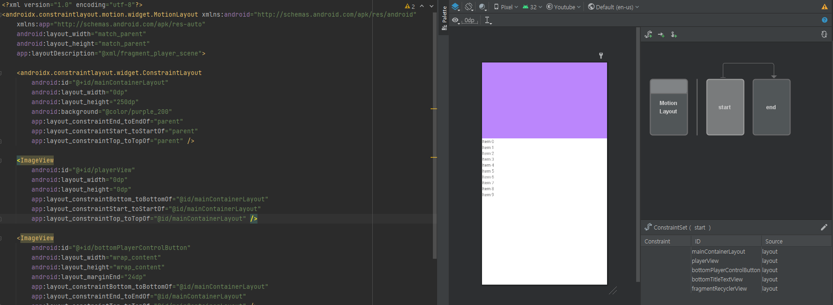Click Item 9 in the preview list

(488, 195)
